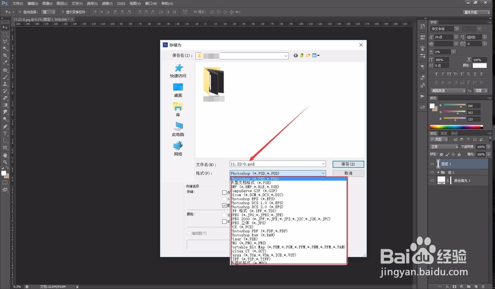Collapse the 格式 format dropdown
This screenshot has width=495, height=289.
[x=323, y=173]
